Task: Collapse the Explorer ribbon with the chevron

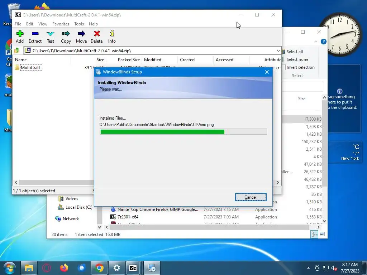Action: tap(316, 42)
